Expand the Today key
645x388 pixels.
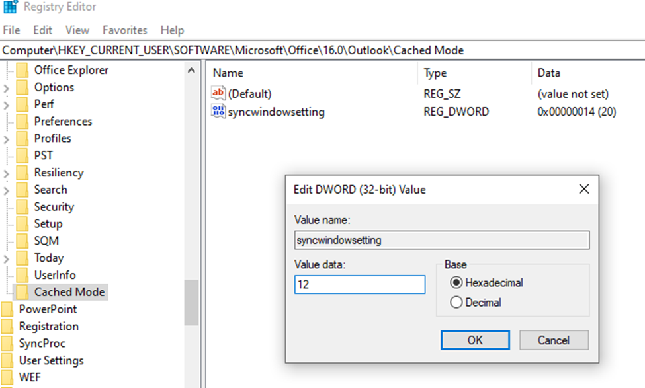(6, 259)
